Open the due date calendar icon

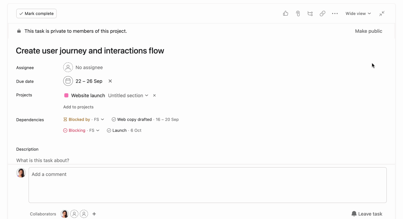pos(68,81)
